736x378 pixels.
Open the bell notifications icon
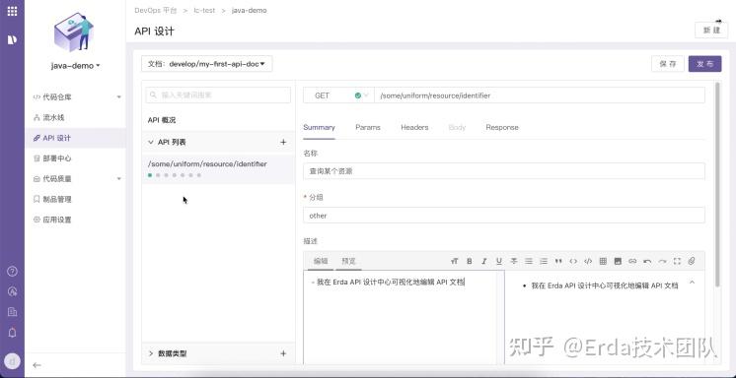coord(12,333)
